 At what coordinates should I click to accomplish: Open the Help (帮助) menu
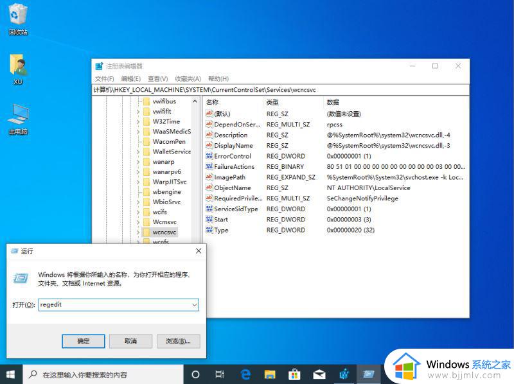coord(218,78)
